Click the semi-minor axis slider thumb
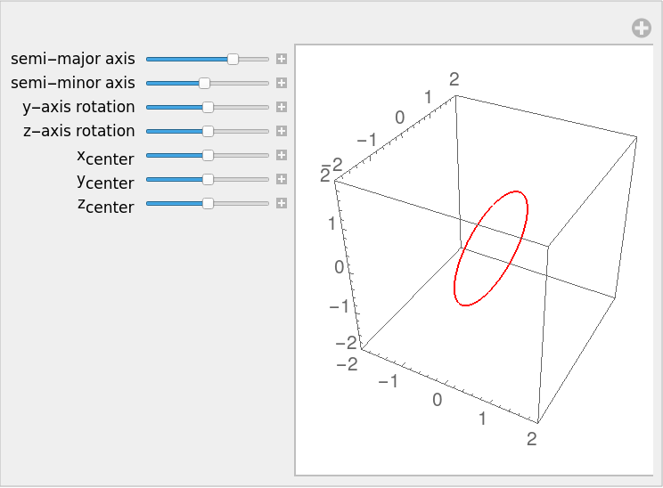 [204, 83]
